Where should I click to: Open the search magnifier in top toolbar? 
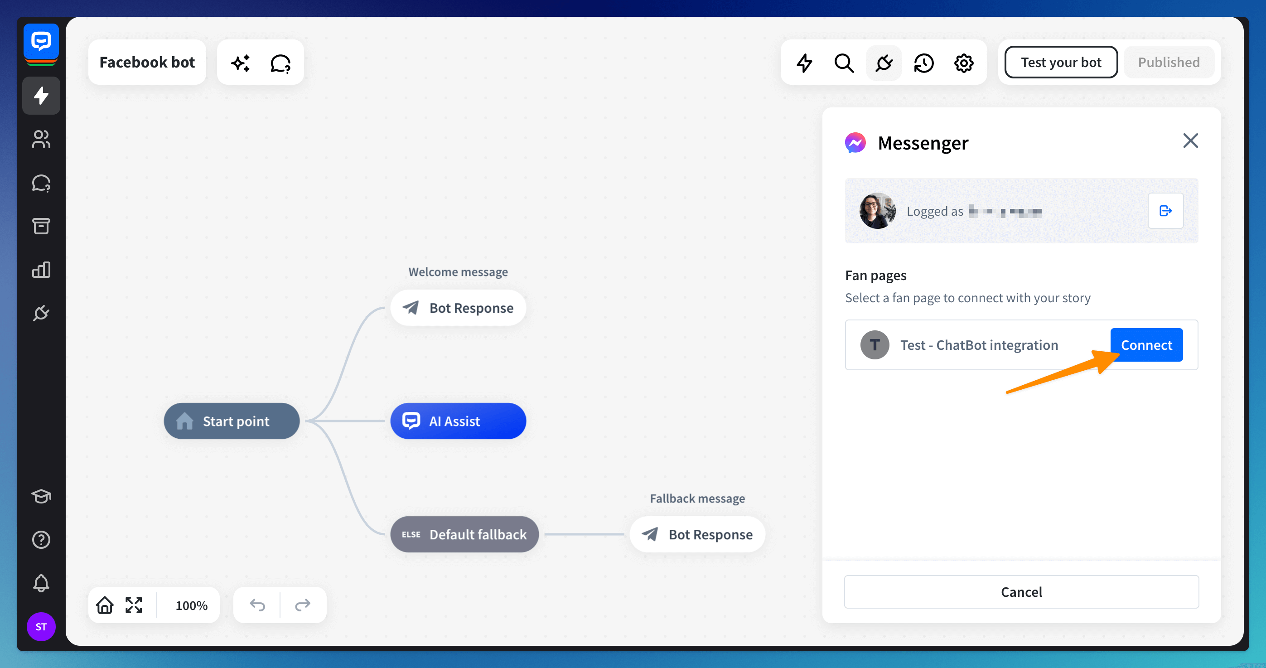click(844, 63)
